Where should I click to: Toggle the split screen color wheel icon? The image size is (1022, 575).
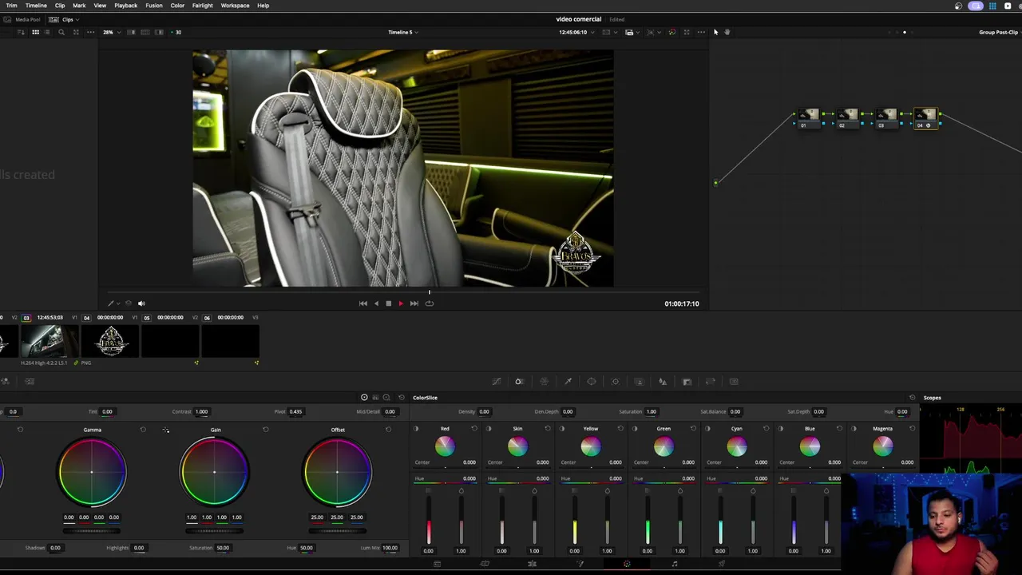coord(671,32)
